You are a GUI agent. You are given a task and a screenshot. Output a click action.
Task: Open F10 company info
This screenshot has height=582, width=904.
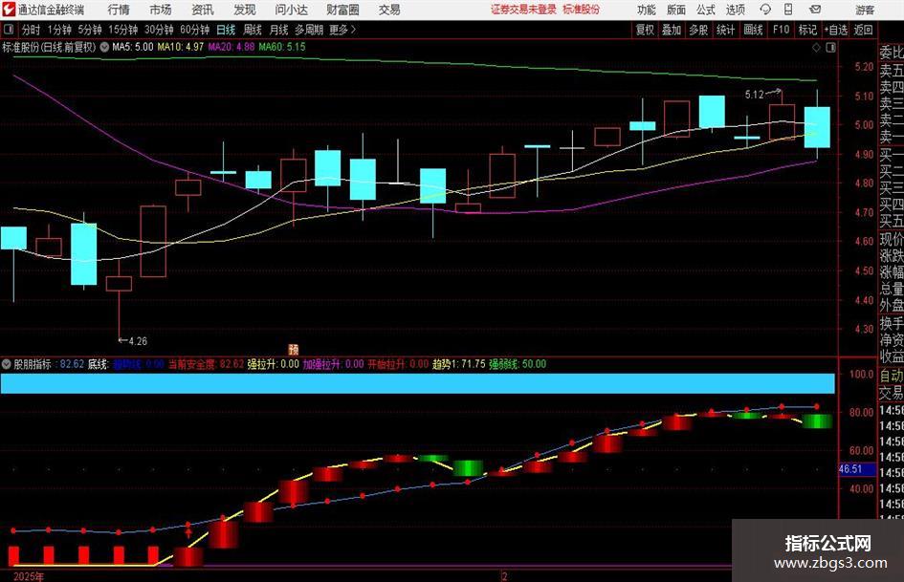coord(781,30)
